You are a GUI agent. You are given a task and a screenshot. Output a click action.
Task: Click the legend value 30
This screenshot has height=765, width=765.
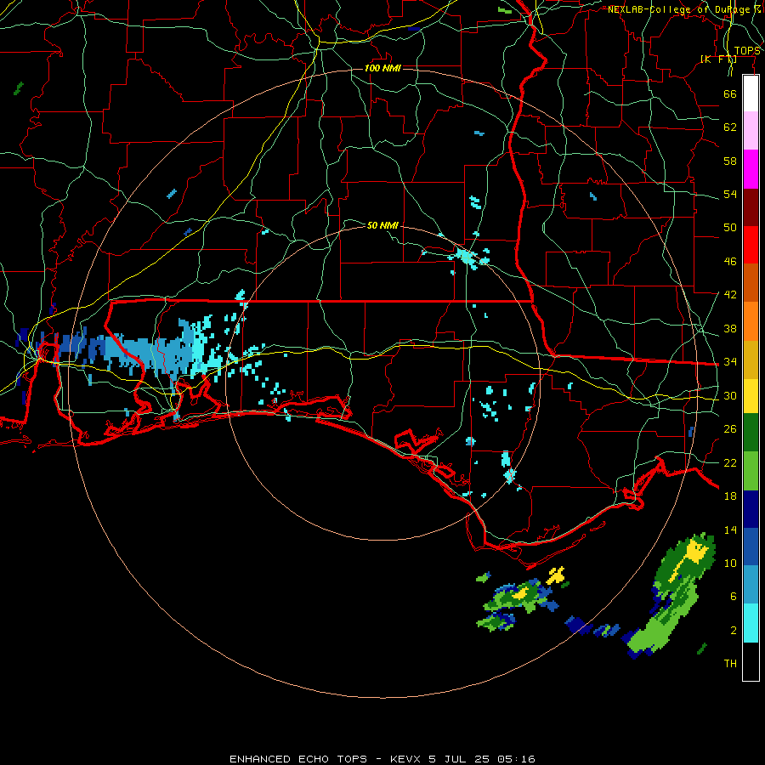[x=730, y=395]
